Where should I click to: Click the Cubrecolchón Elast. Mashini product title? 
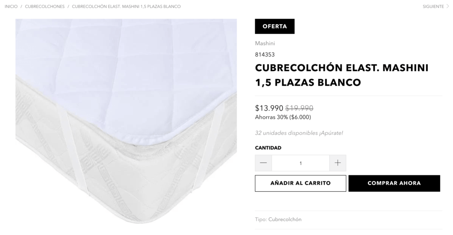point(342,75)
